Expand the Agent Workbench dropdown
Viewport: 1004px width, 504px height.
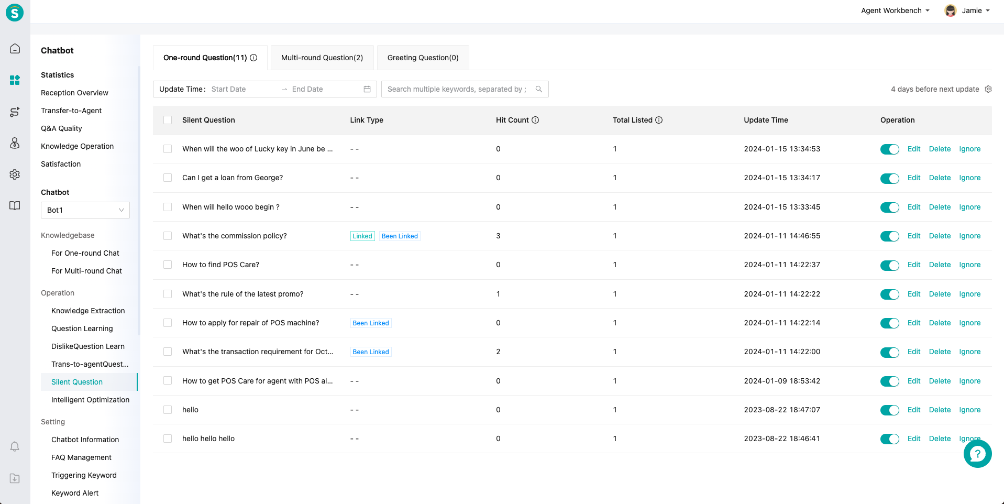[x=895, y=10]
